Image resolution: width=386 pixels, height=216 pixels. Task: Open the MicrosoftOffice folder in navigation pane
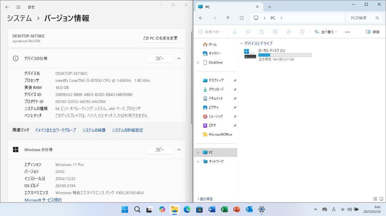217,135
